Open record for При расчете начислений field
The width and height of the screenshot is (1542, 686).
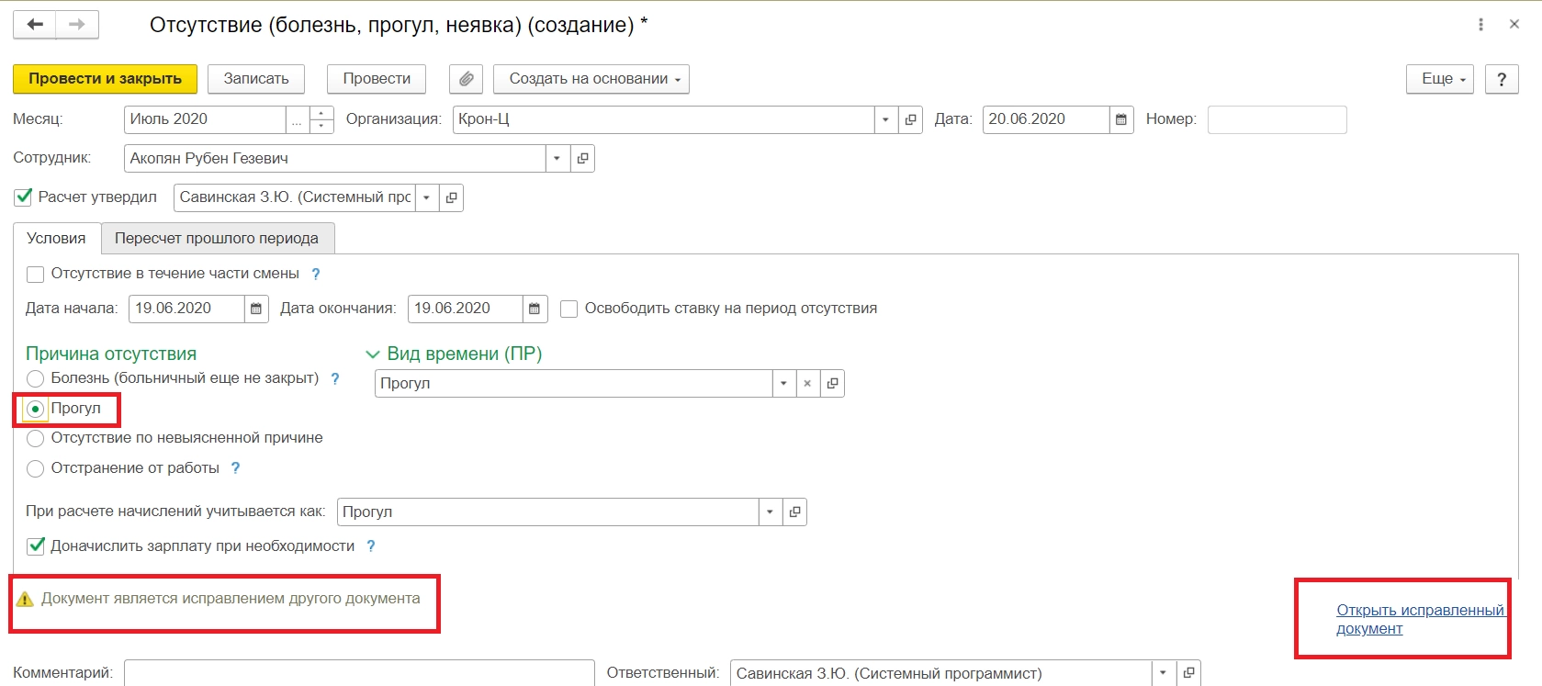coord(794,512)
